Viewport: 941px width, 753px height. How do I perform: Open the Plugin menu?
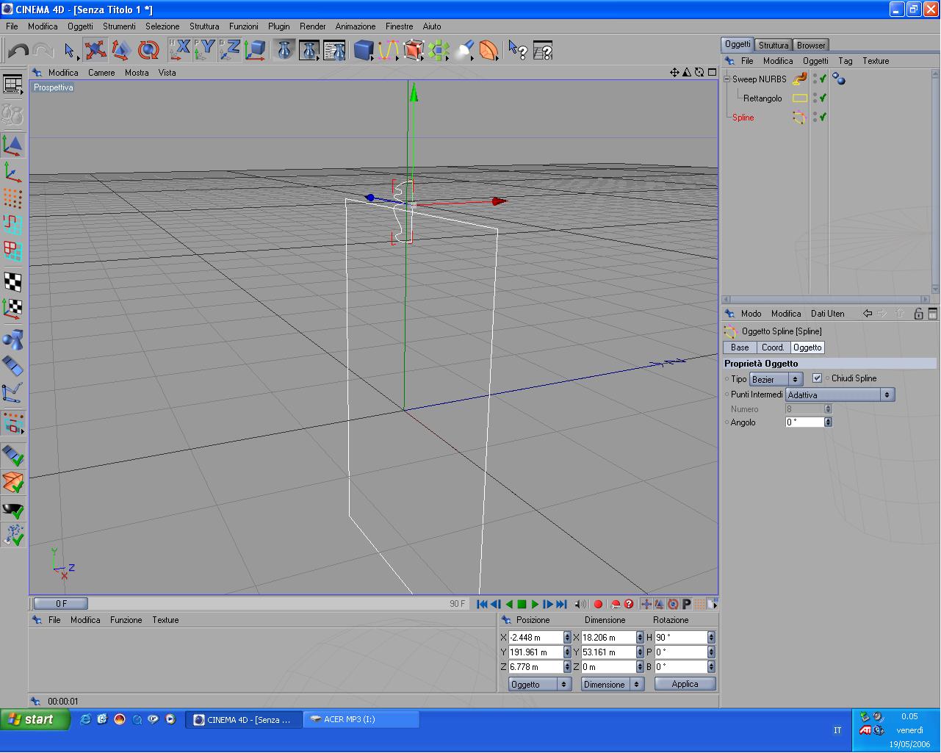[278, 26]
